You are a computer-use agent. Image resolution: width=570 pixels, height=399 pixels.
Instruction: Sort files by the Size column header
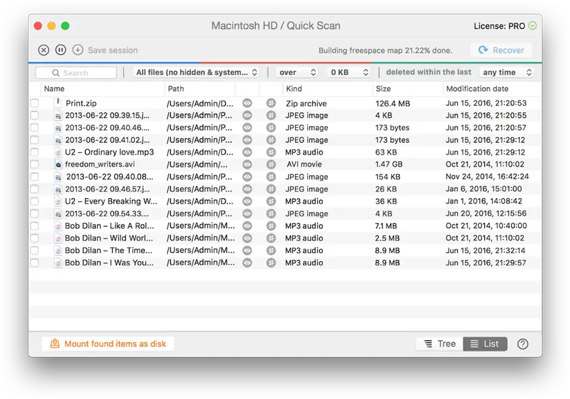click(384, 88)
